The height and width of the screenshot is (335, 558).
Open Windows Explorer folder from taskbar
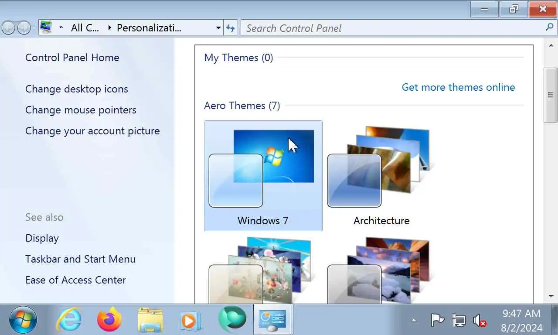(x=150, y=320)
